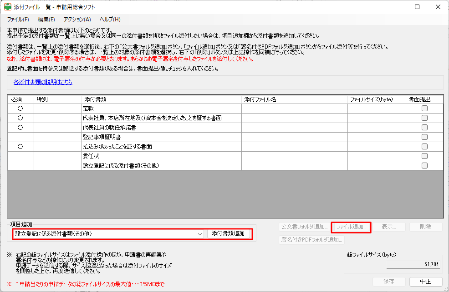Viewport: 449px width, 292px height.
Task: Click the 中止 button
Action: pyautogui.click(x=425, y=282)
